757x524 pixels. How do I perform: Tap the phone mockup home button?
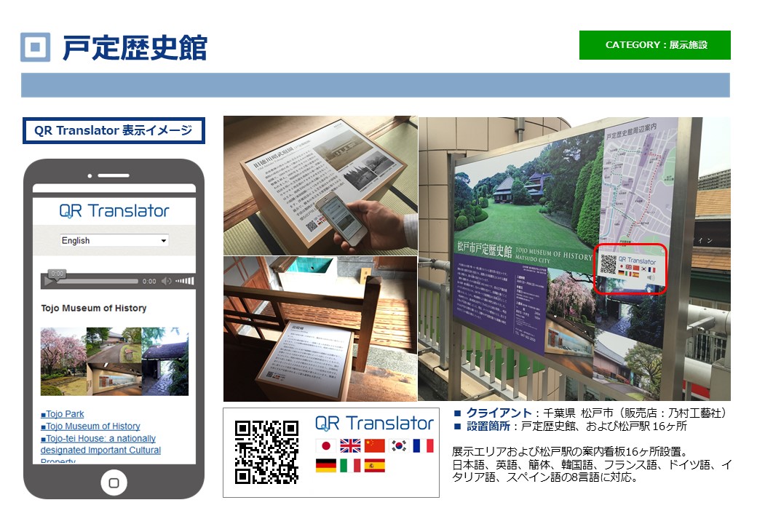click(x=114, y=483)
